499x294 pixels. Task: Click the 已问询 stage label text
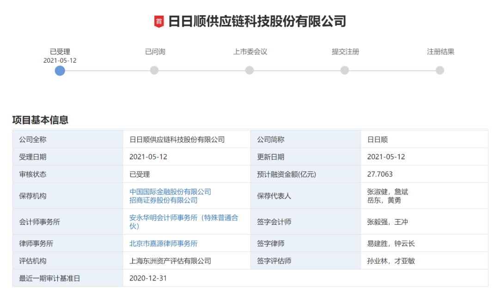(155, 52)
